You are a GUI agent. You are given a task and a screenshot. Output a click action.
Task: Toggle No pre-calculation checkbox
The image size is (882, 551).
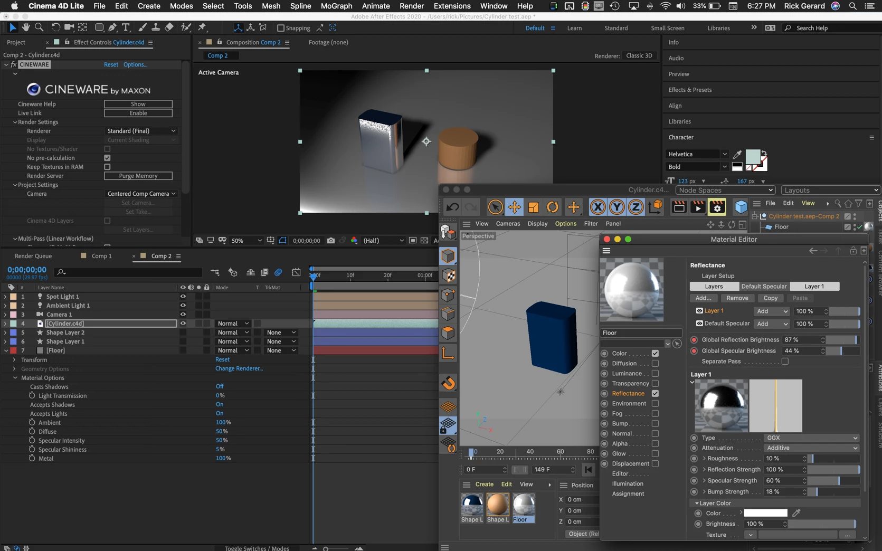[107, 158]
